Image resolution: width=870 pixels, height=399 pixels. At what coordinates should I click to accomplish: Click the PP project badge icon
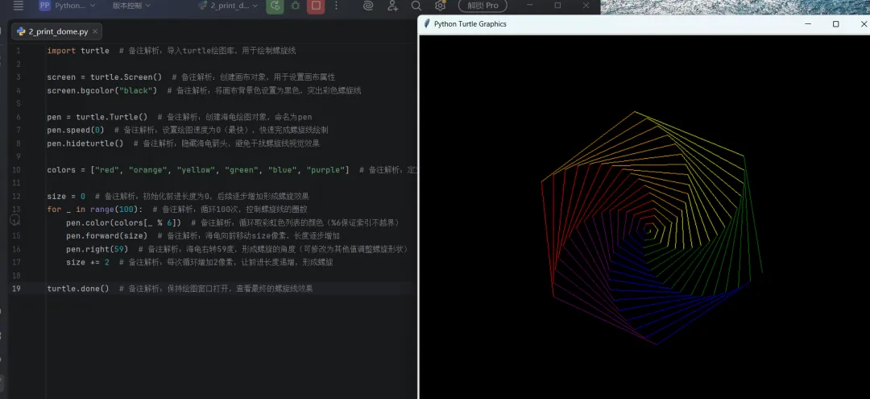(x=44, y=6)
